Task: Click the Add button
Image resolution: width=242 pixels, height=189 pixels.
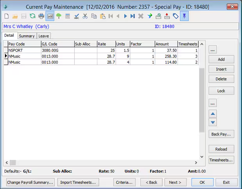Action: tap(221, 59)
